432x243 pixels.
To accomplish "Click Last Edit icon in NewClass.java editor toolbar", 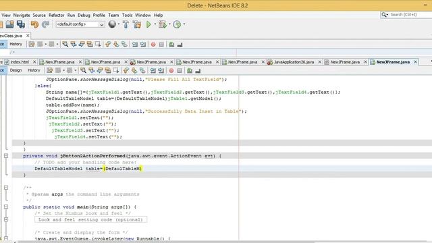I will (x=32, y=45).
